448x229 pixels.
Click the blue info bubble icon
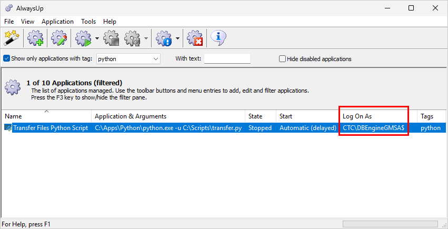[x=218, y=38]
